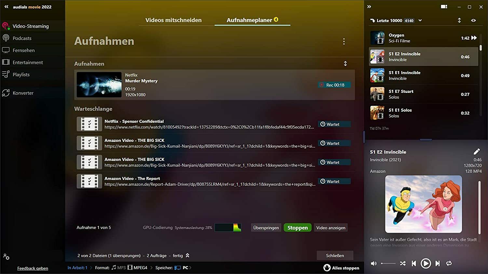
Task: Click the three-dot menu beside Aufnahmen
Action: pos(344,42)
